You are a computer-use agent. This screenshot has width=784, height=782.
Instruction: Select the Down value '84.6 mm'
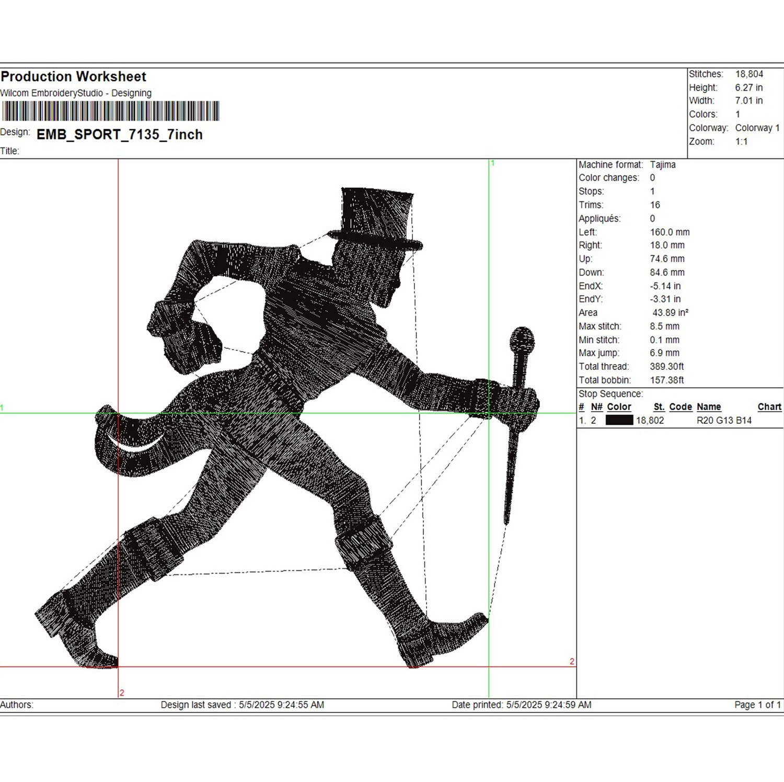667,273
